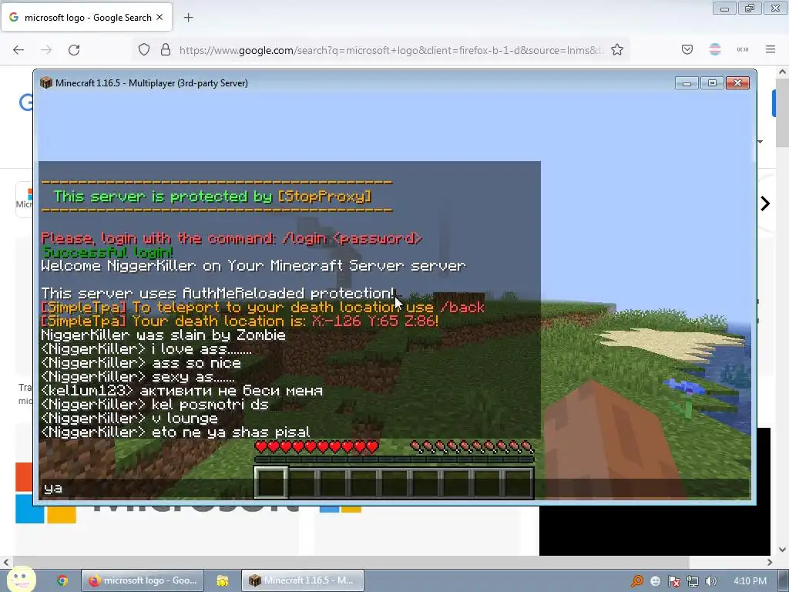This screenshot has width=789, height=592.
Task: Launch Chrome from the taskbar
Action: click(62, 580)
